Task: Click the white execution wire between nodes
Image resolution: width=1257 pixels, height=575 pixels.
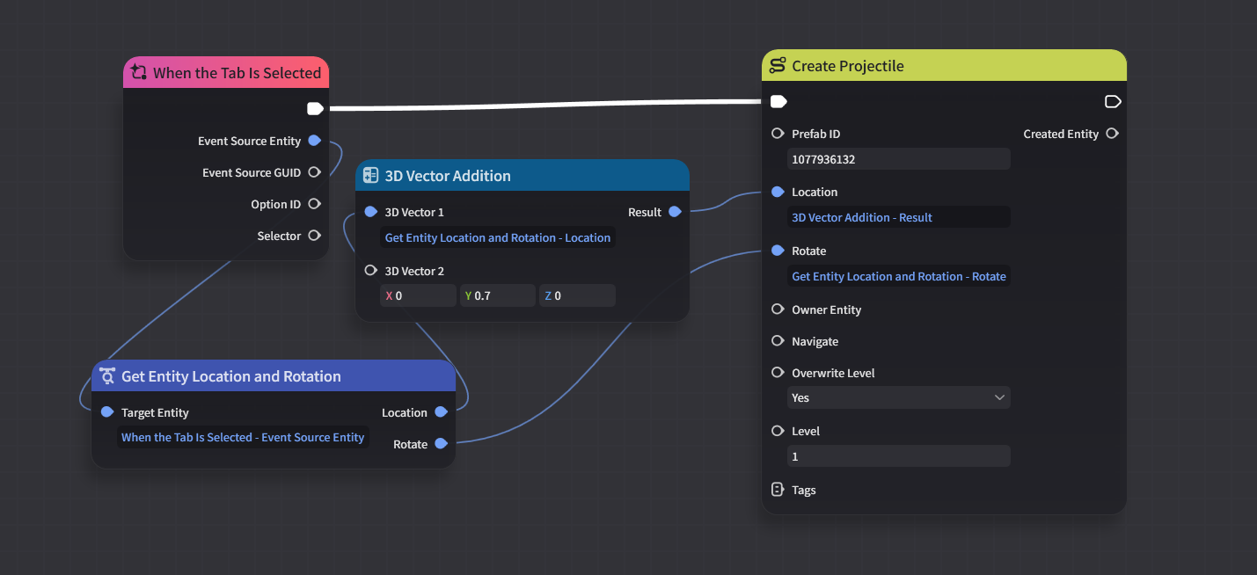Action: click(545, 106)
